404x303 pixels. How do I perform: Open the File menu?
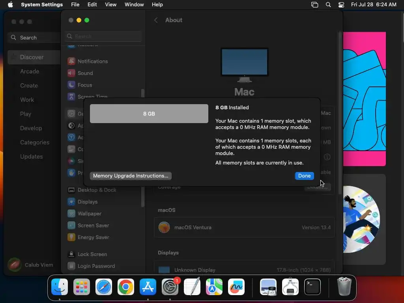[75, 5]
